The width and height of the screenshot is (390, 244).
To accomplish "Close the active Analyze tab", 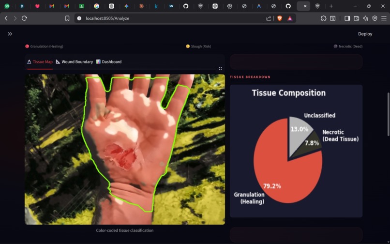I will tap(305, 6).
